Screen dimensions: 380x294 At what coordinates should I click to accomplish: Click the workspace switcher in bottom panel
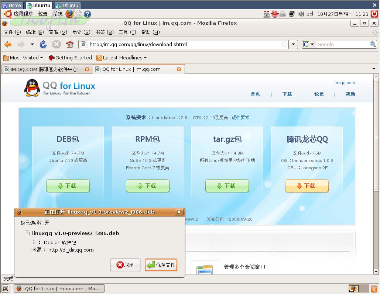tap(359, 288)
